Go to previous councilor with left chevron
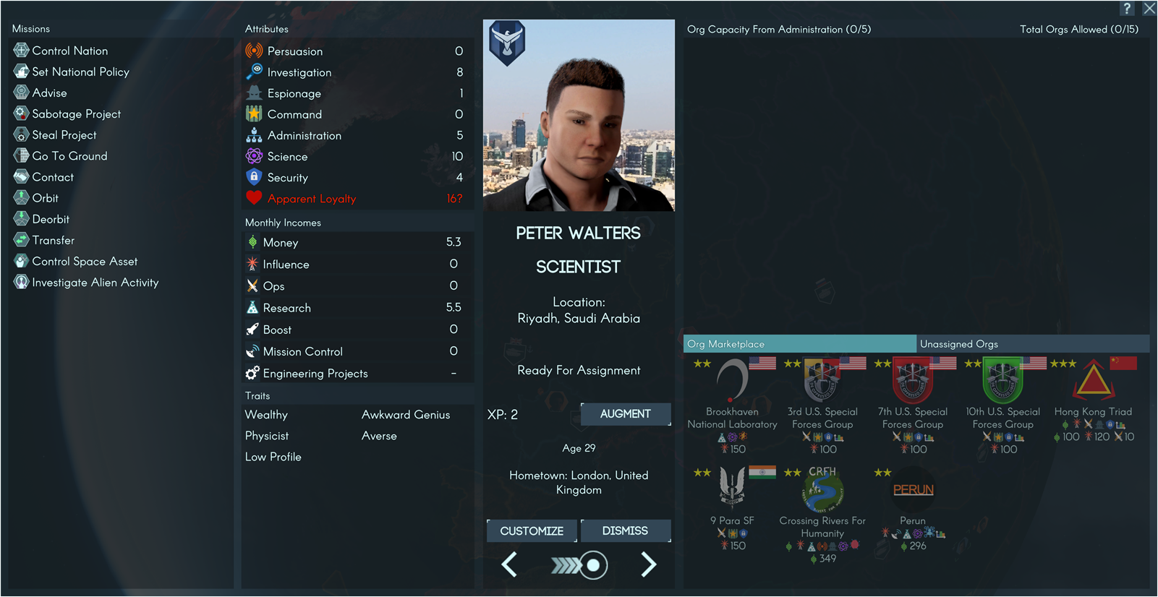Viewport: 1158px width, 597px height. (509, 564)
